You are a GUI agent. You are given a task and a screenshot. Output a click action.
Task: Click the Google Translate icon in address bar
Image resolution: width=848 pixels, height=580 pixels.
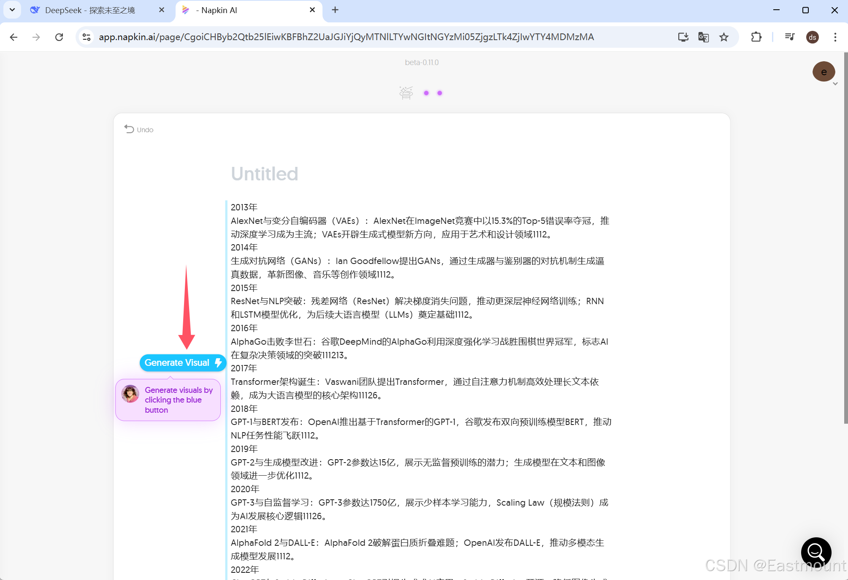click(703, 37)
